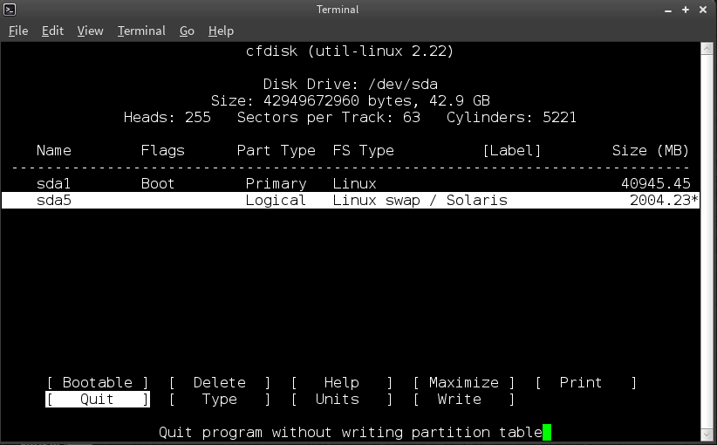Click the Boot flag of sda1

coord(158,183)
